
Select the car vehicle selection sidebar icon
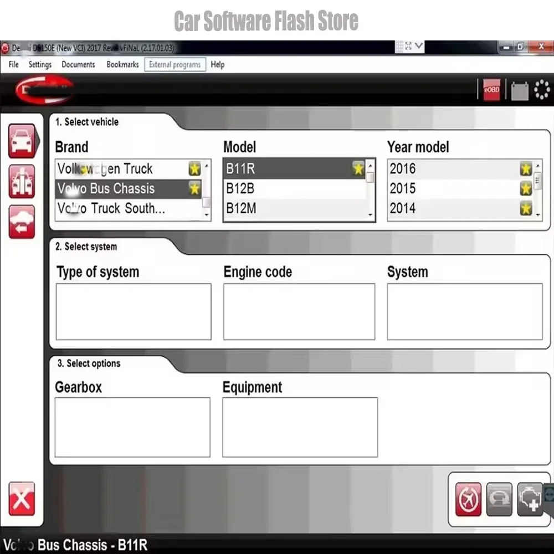[22, 141]
